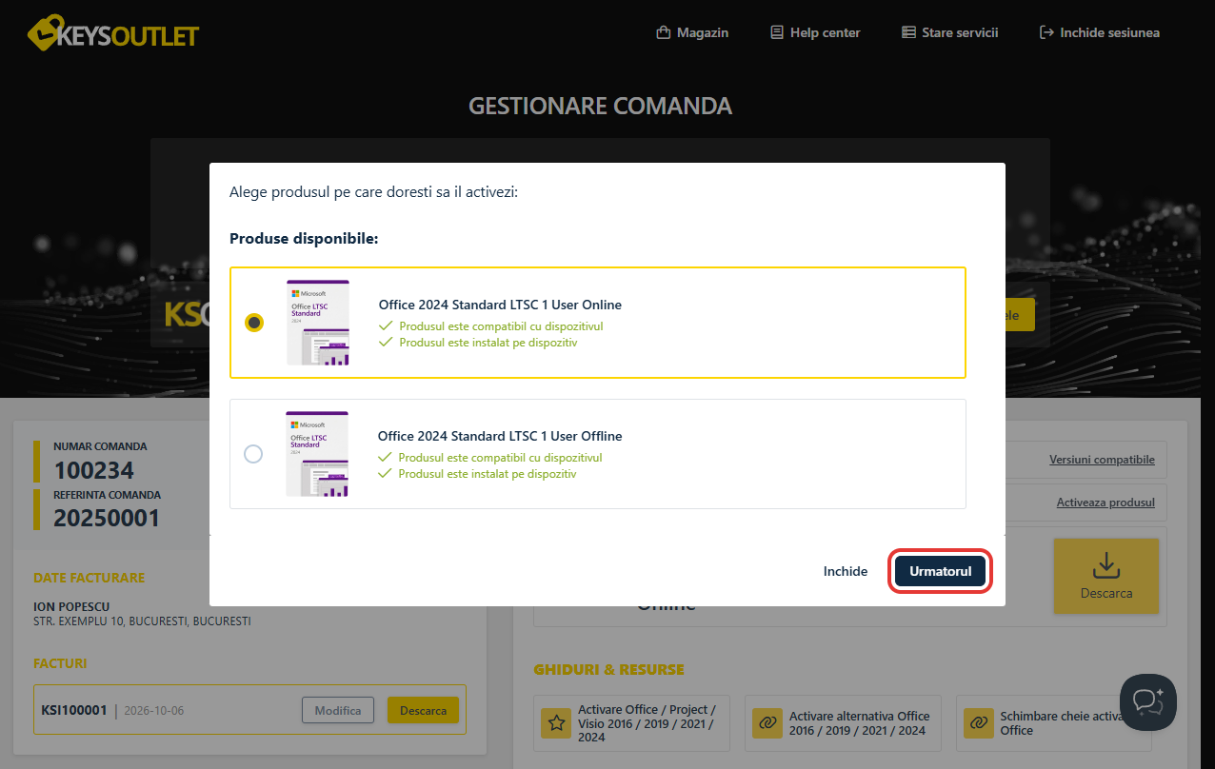Click Modifica for invoice KSI100001
Screen dimensions: 1215x769
tap(338, 710)
